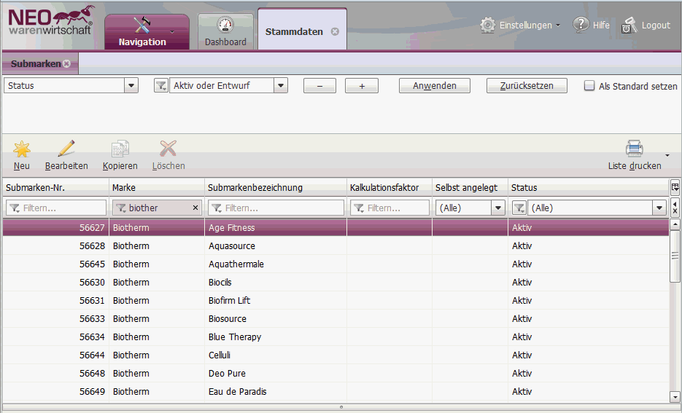682x413 pixels.
Task: Click the vertical scrollbar thumb
Action: [675, 256]
